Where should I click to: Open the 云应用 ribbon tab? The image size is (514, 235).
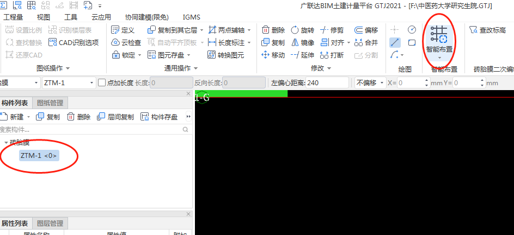click(x=101, y=17)
